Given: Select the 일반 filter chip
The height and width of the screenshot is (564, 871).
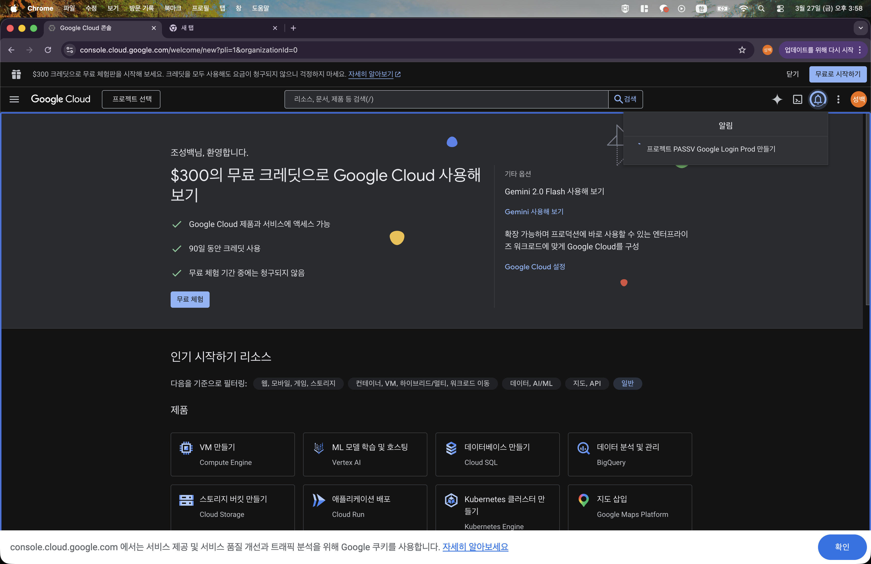Looking at the screenshot, I should point(627,384).
